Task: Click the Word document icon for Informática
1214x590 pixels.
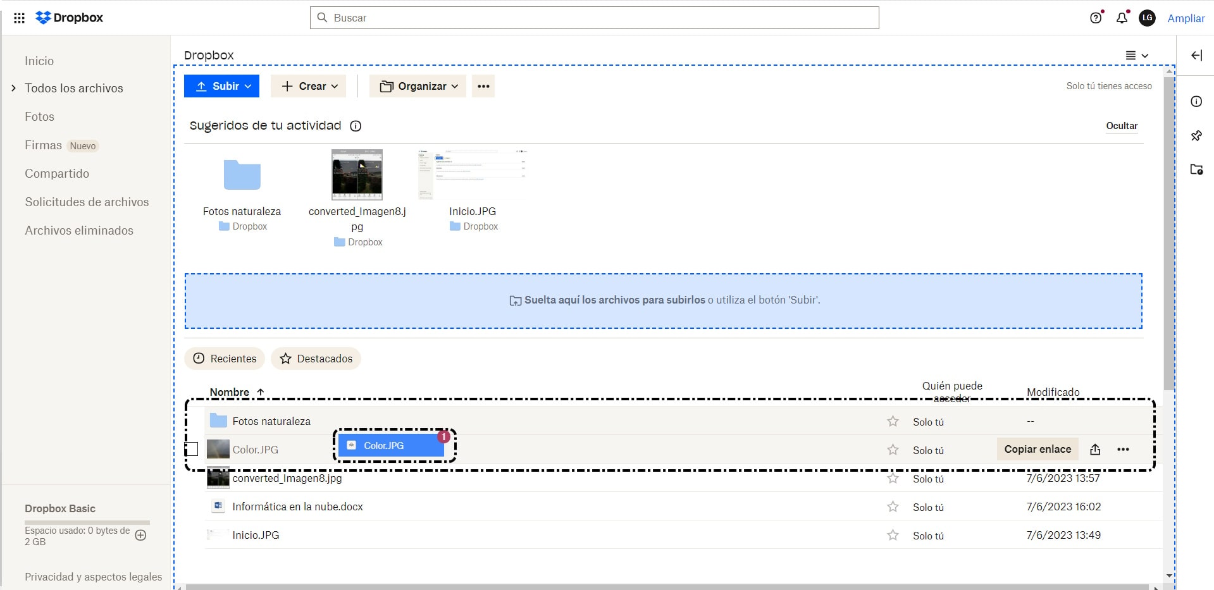Action: point(218,506)
